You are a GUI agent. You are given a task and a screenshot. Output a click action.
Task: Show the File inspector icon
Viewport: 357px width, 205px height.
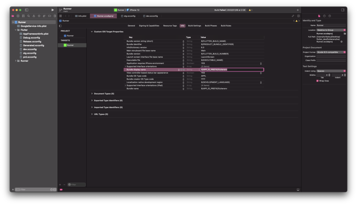pos(319,16)
